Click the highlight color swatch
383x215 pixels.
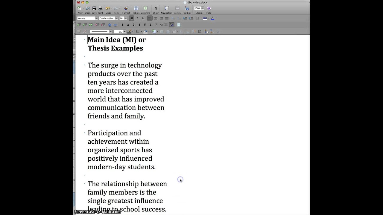tap(205, 18)
